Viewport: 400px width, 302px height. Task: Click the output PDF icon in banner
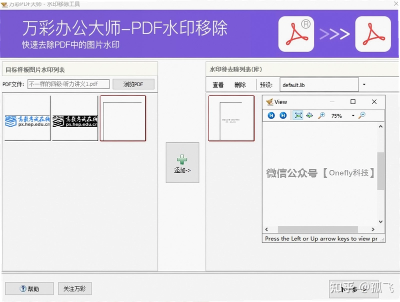point(373,34)
